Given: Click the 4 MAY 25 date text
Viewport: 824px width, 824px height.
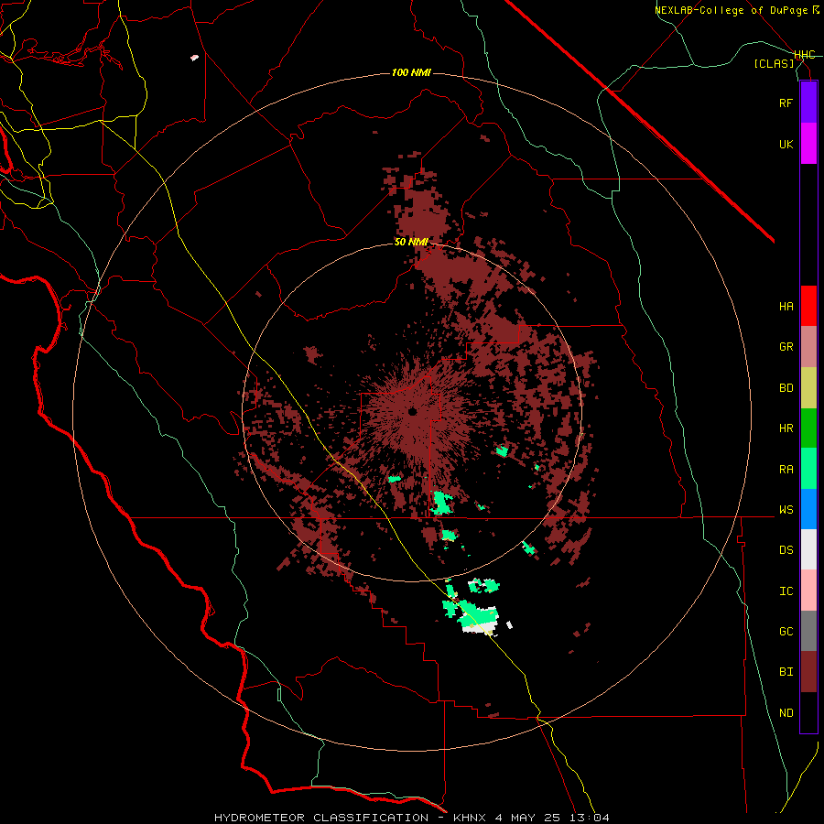Looking at the screenshot, I should point(528,818).
